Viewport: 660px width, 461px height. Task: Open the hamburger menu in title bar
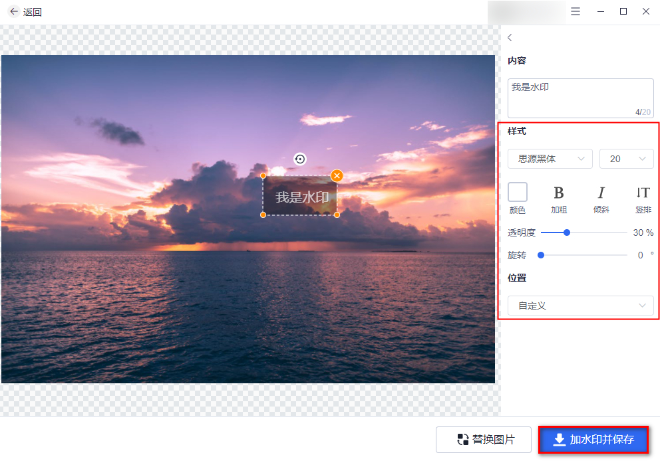click(x=575, y=11)
